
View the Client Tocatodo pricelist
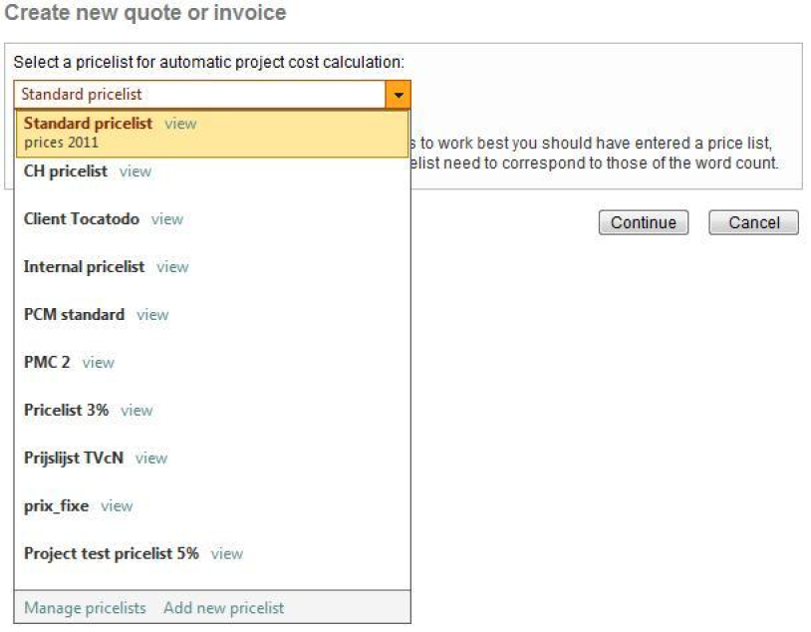tap(167, 219)
